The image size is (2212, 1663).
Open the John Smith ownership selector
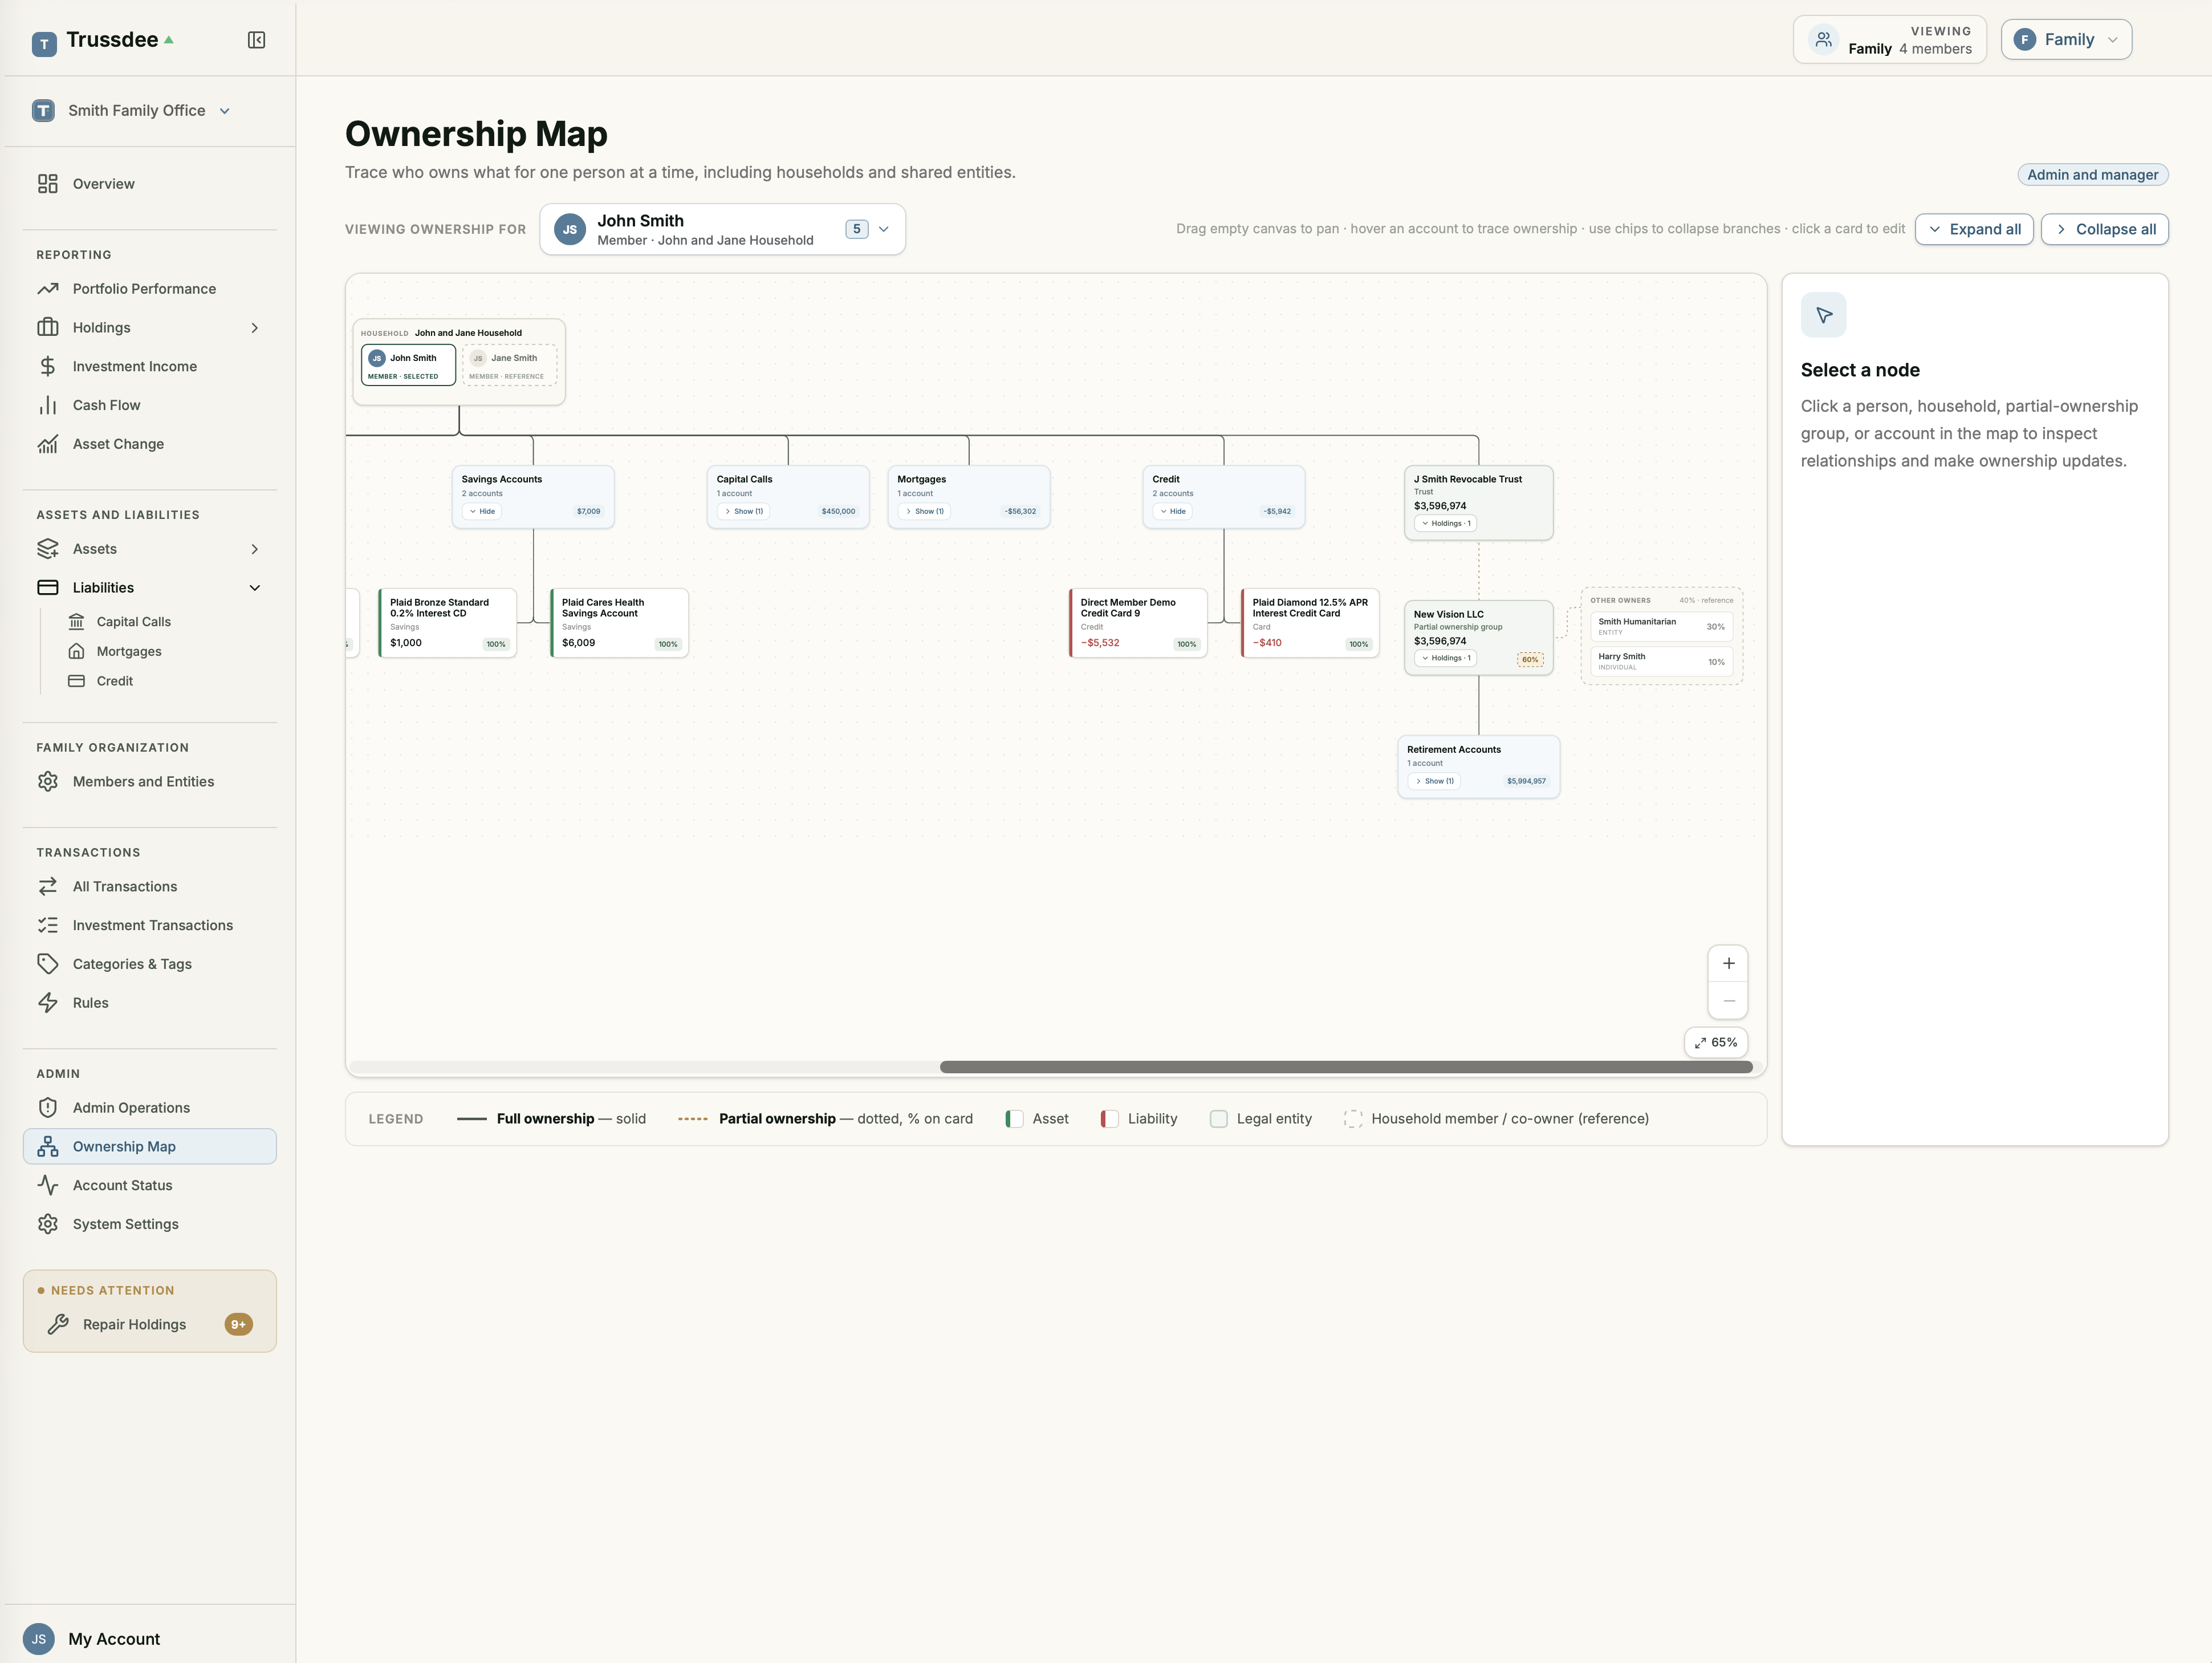[x=722, y=229]
